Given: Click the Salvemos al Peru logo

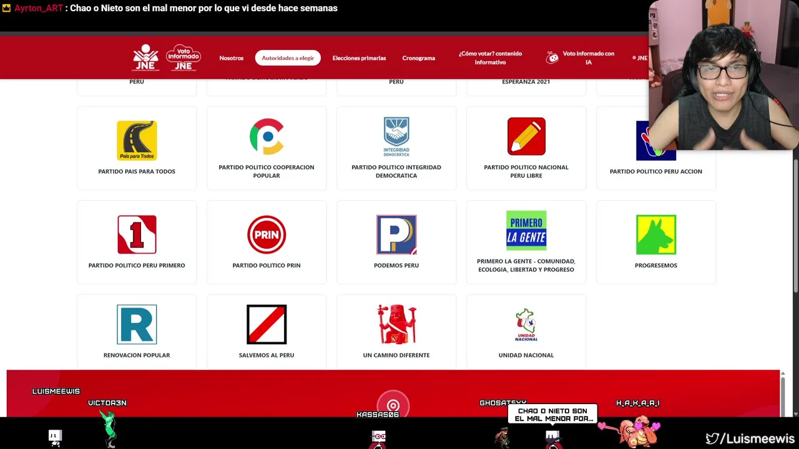Looking at the screenshot, I should 267,324.
